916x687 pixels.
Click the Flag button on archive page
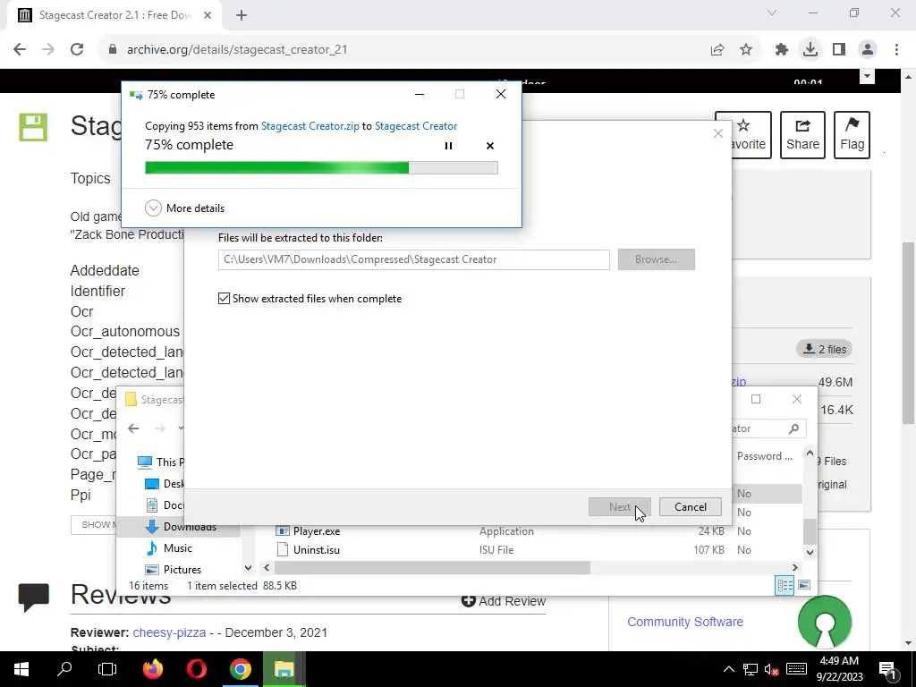(x=852, y=135)
